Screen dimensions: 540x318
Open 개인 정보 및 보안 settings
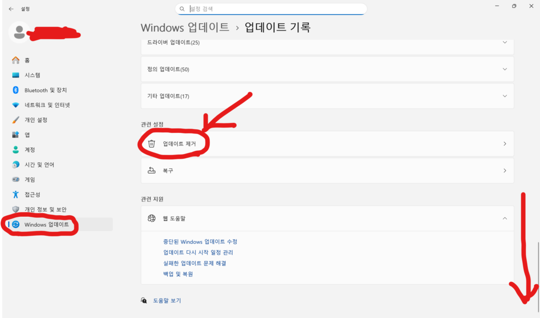45,209
